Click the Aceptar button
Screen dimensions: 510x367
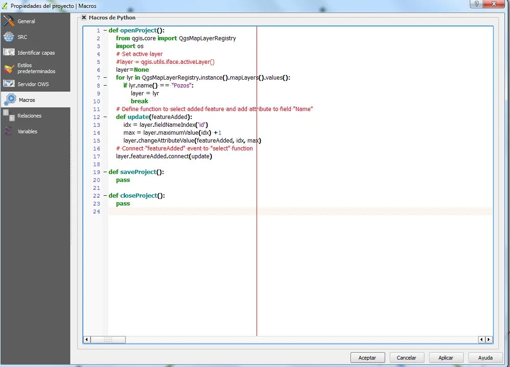coord(368,358)
